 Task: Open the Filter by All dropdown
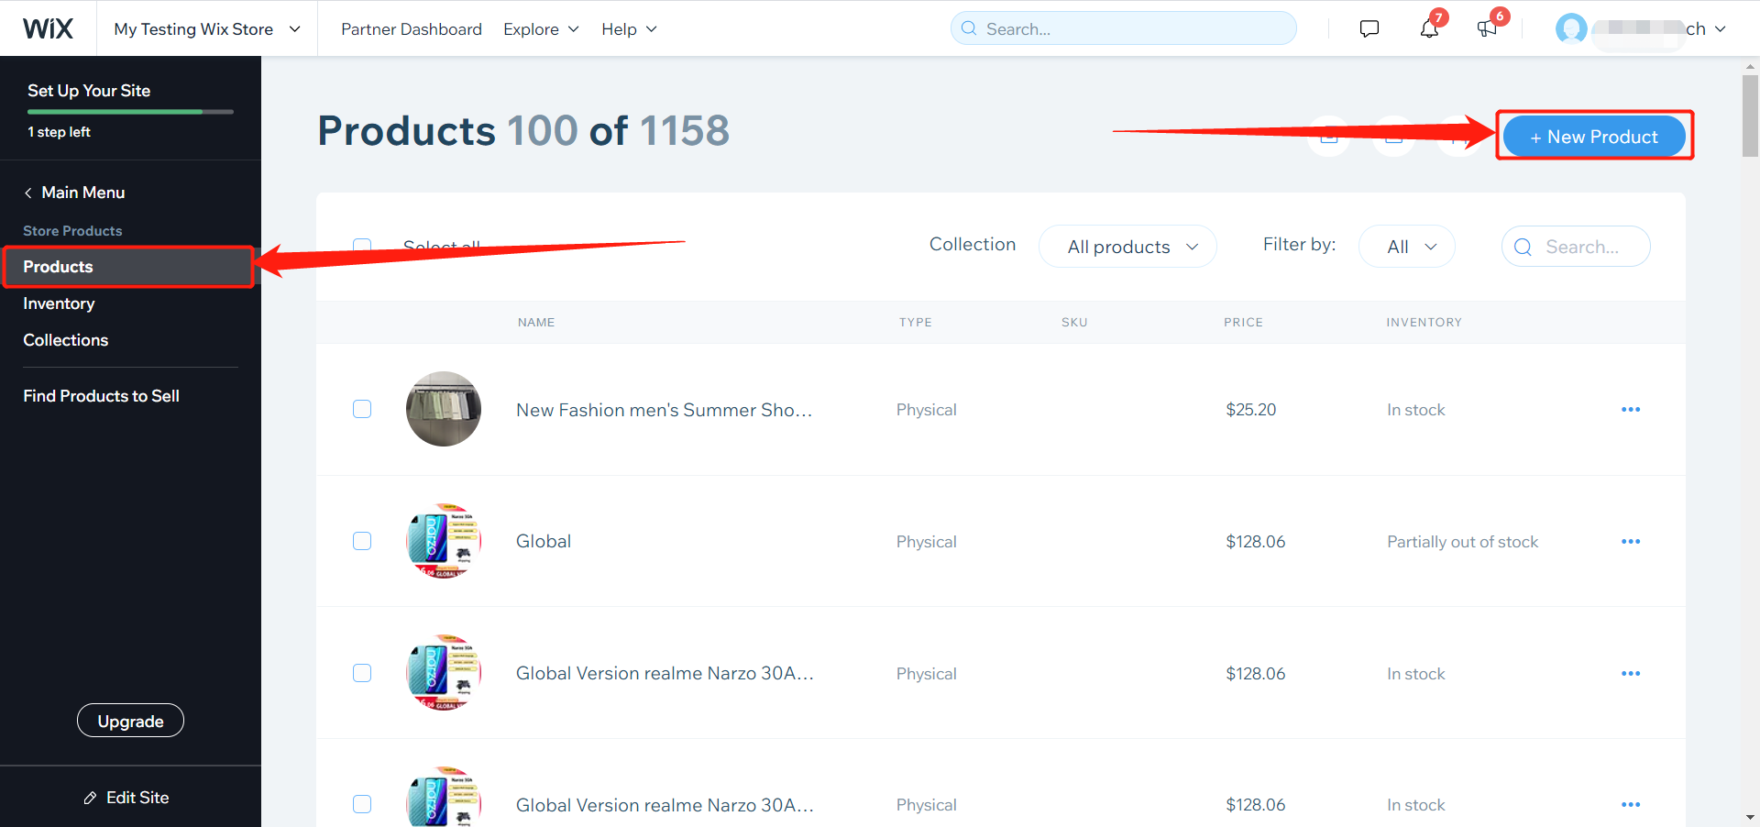coord(1407,247)
